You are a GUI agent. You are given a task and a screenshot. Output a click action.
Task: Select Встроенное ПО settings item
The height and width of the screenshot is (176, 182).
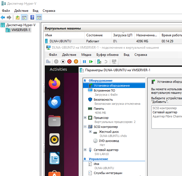104,90
